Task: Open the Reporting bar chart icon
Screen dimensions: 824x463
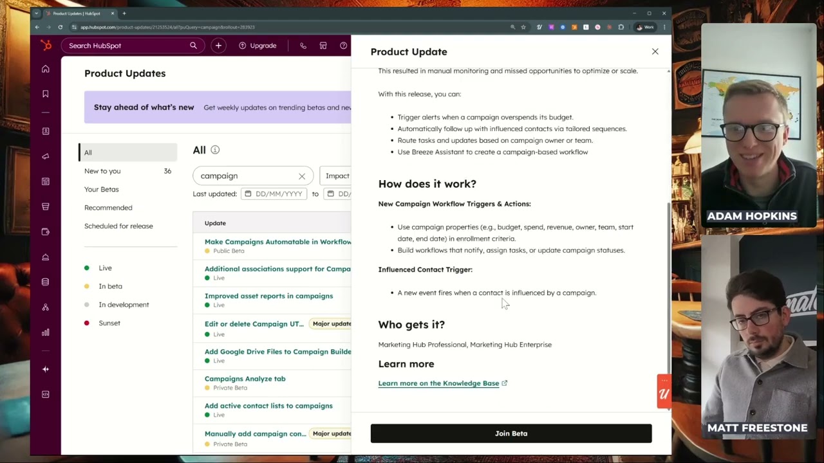Action: coord(46,332)
